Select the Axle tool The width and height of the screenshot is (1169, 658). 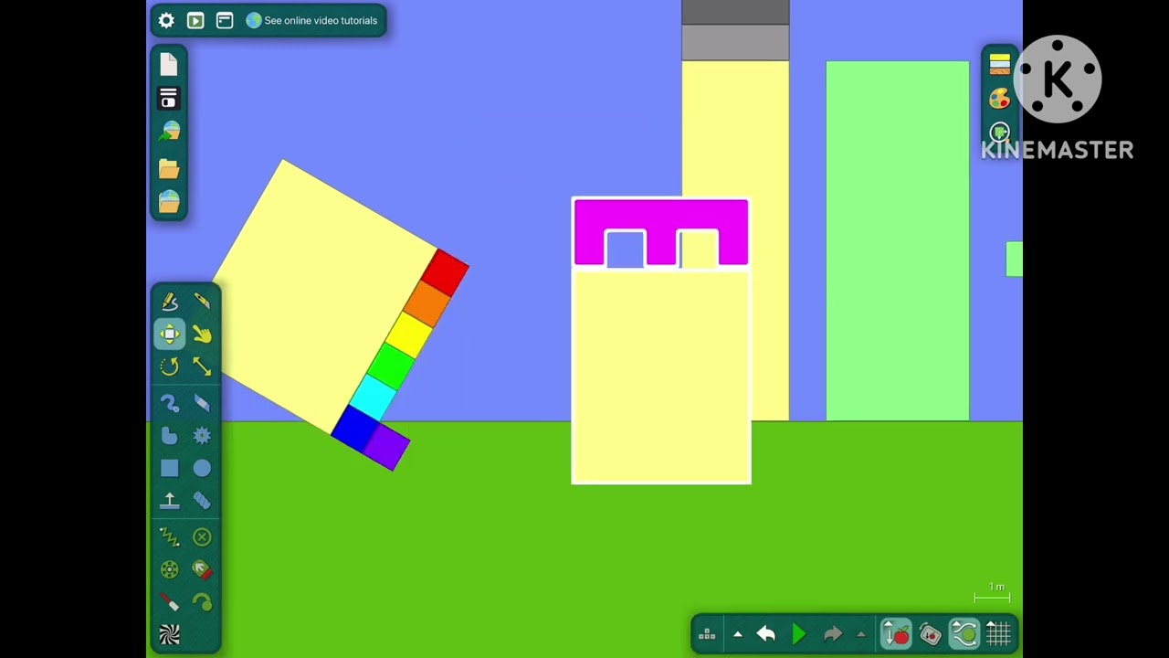click(x=170, y=570)
